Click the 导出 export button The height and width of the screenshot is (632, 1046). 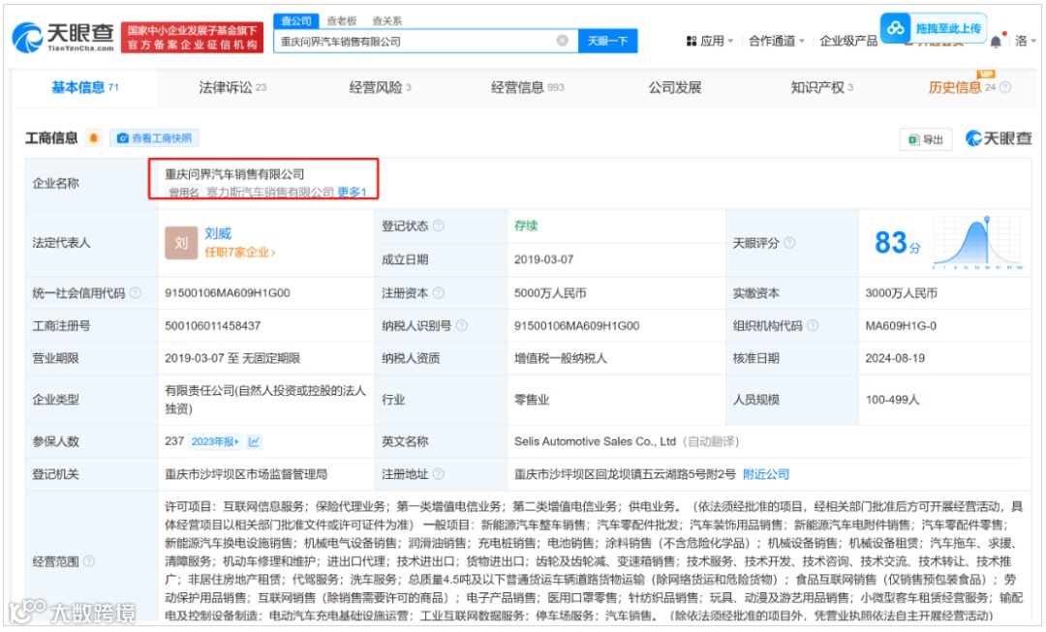pos(926,139)
